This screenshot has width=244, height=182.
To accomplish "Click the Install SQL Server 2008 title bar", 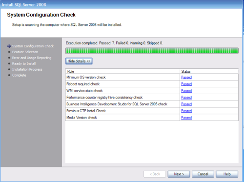I will pos(122,4).
